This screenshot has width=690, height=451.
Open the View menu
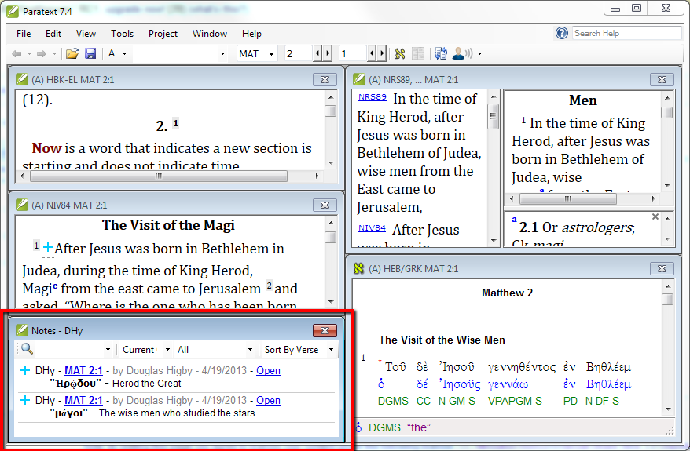click(86, 34)
